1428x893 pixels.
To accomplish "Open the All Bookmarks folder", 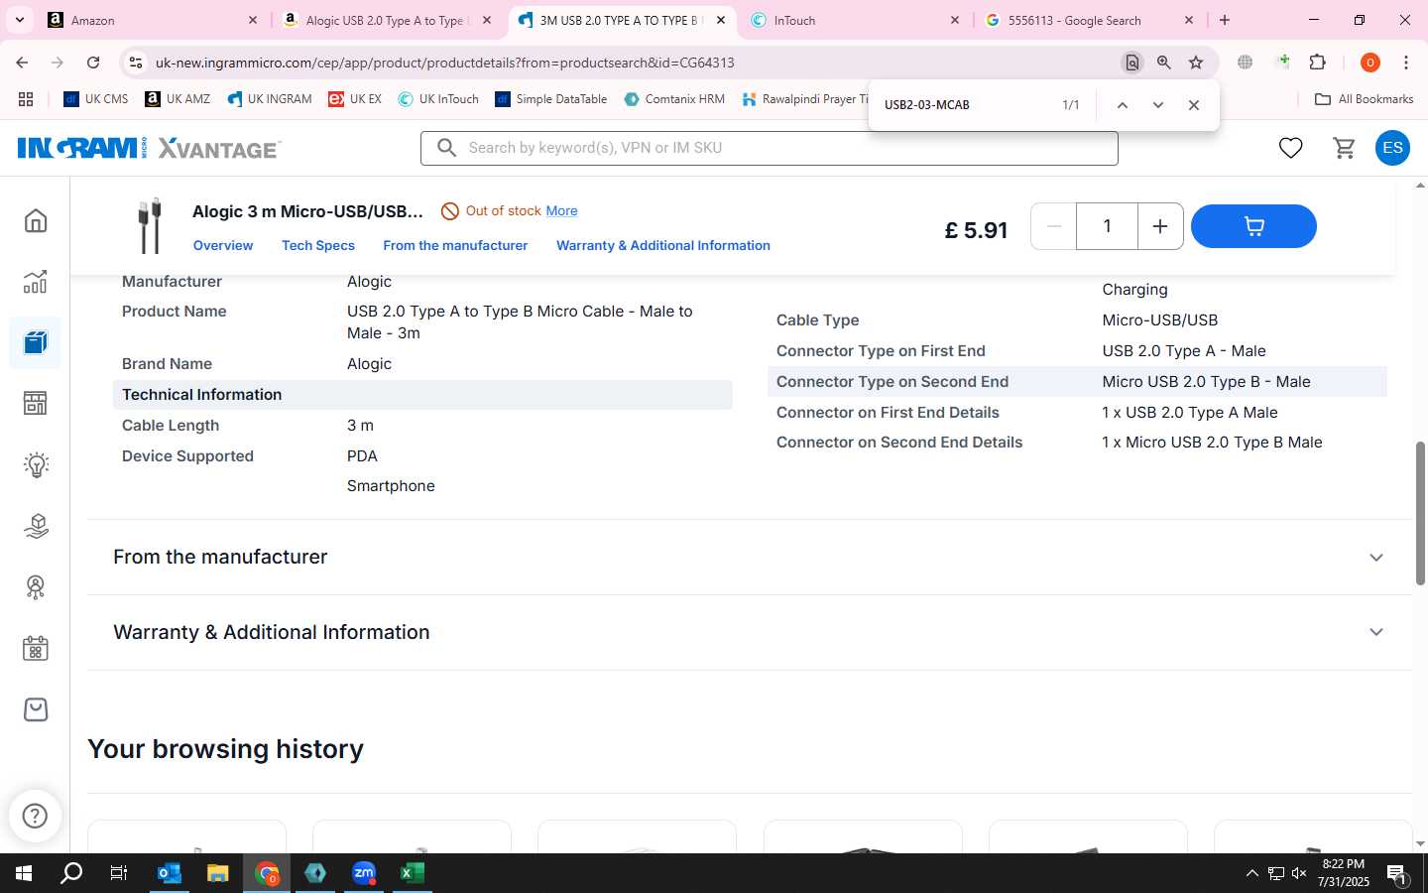I will [1364, 99].
